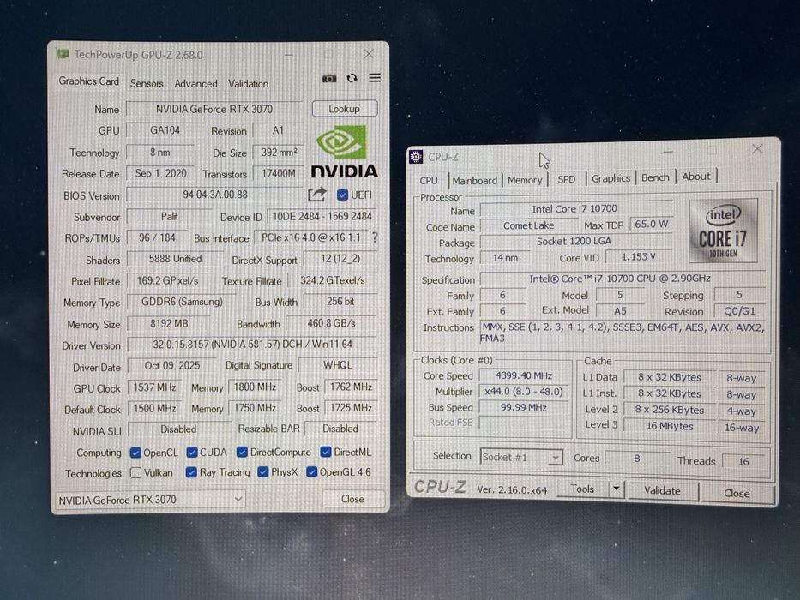Click the Validate button
800x600 pixels.
(662, 490)
